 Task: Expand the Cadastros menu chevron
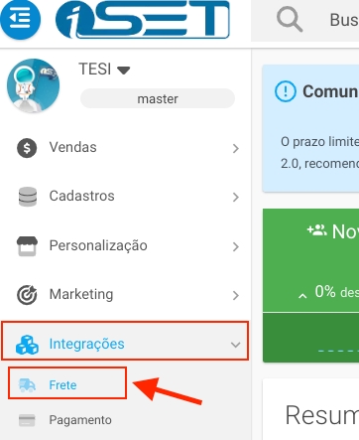pos(236,197)
